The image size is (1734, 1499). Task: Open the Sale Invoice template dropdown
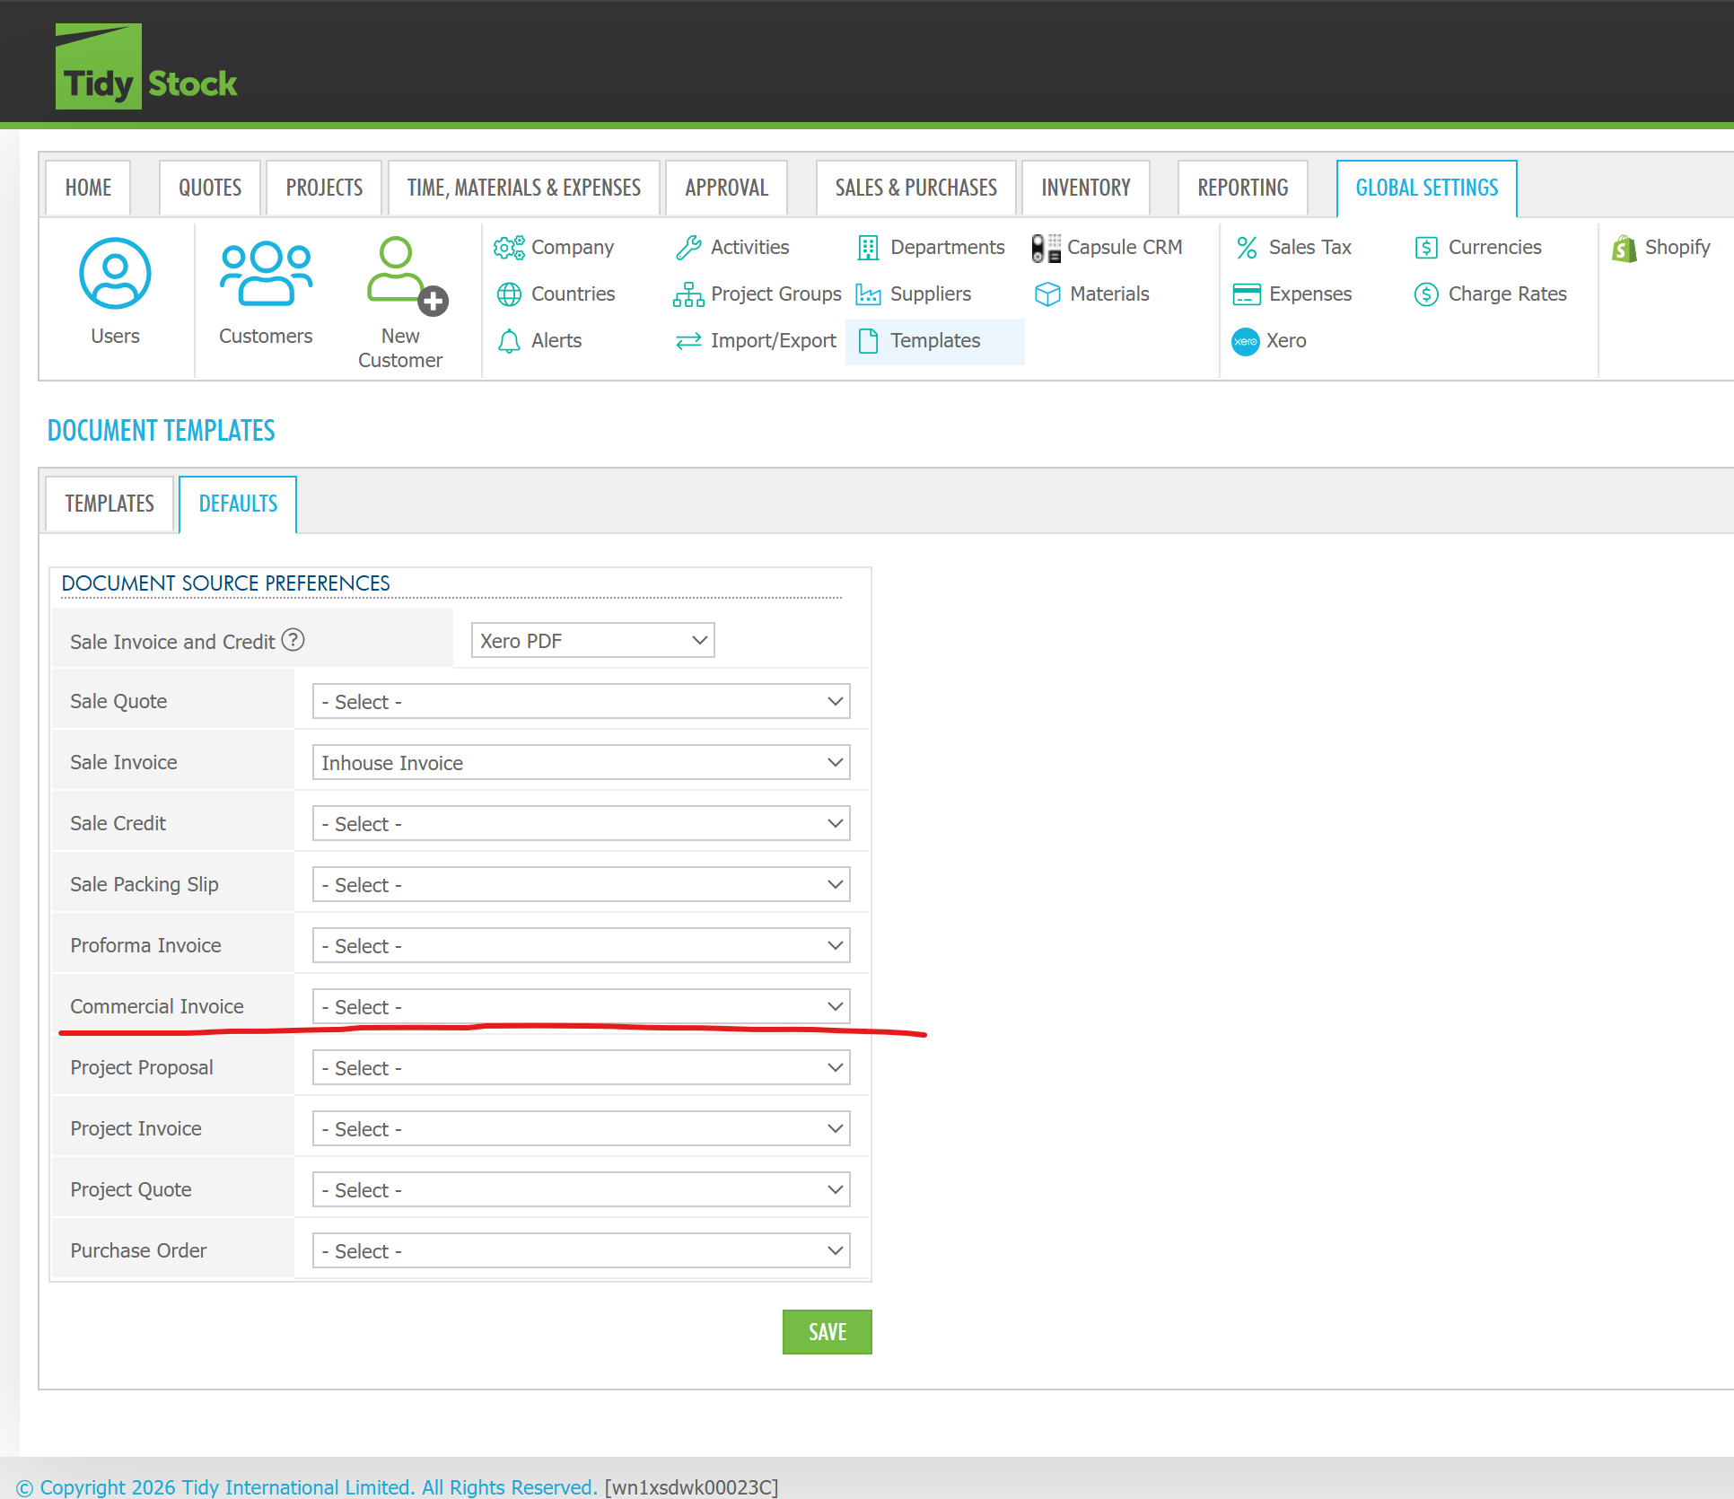coord(582,763)
